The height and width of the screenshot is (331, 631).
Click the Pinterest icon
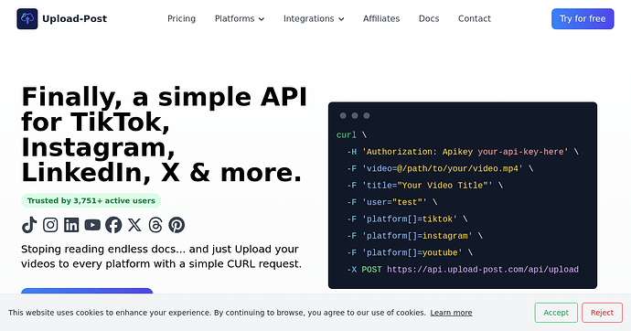pyautogui.click(x=176, y=225)
